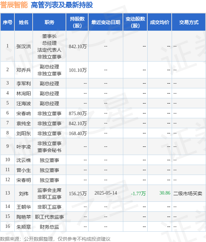Select the 最近变动日期 column header
The width and height of the screenshot is (206, 242).
coord(106,22)
